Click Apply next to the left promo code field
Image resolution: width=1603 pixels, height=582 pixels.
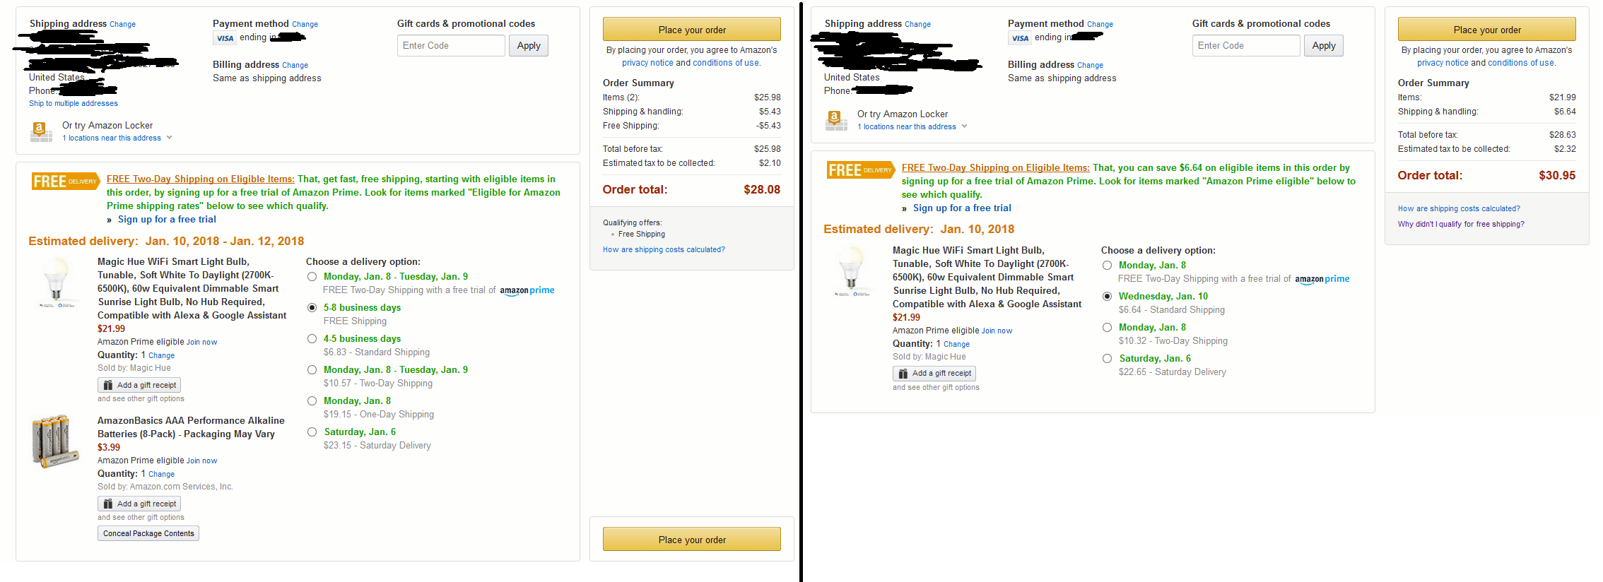[528, 45]
